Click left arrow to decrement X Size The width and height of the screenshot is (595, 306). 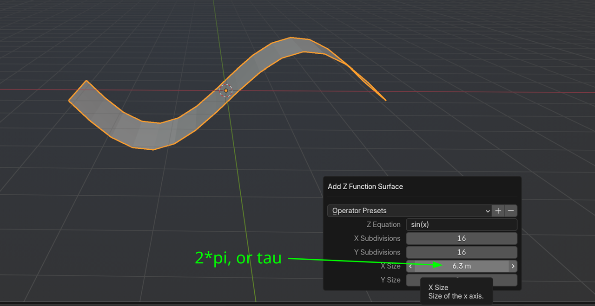click(x=410, y=266)
